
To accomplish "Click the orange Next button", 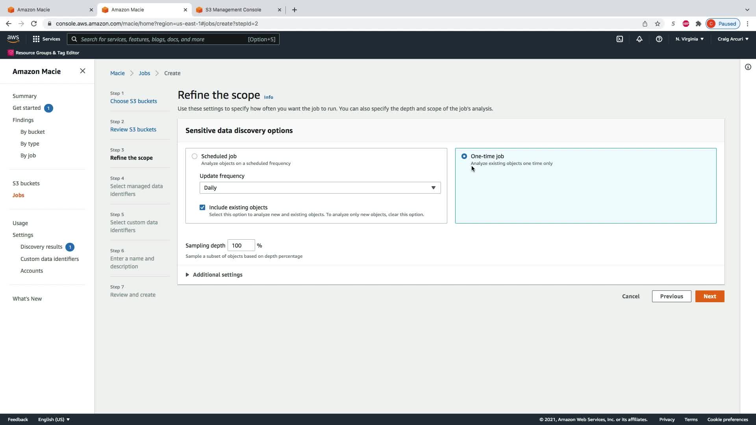I will (710, 296).
